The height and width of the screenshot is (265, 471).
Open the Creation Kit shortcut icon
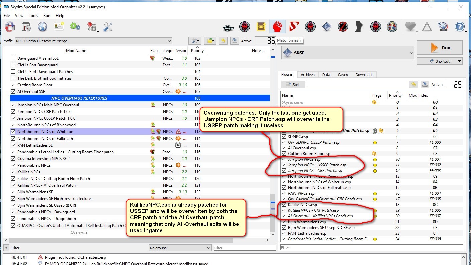coord(228,26)
